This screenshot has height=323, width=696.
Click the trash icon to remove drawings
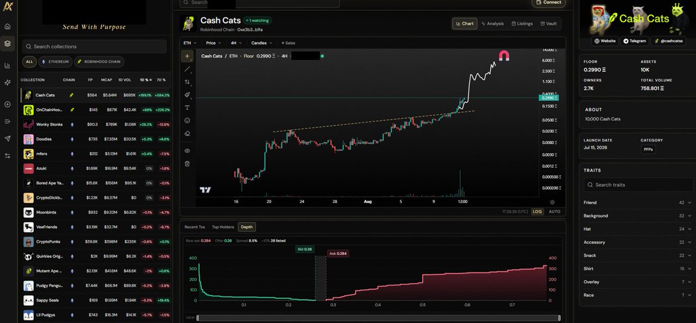(x=187, y=164)
